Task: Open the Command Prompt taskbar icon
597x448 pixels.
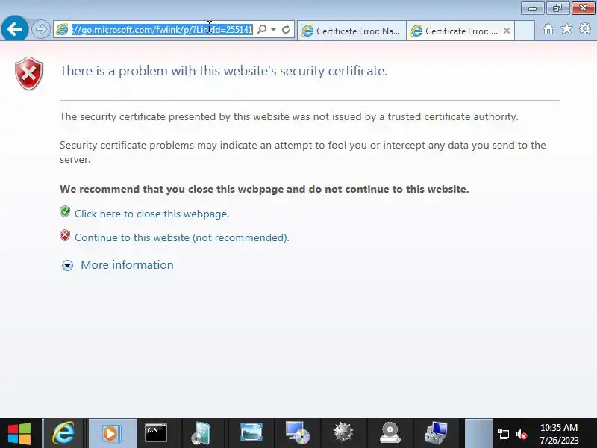Action: click(156, 434)
